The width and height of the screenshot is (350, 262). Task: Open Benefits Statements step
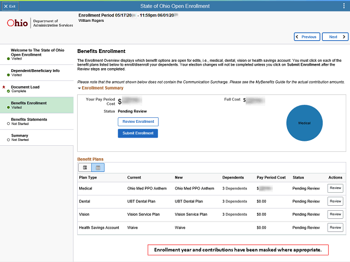click(x=37, y=121)
